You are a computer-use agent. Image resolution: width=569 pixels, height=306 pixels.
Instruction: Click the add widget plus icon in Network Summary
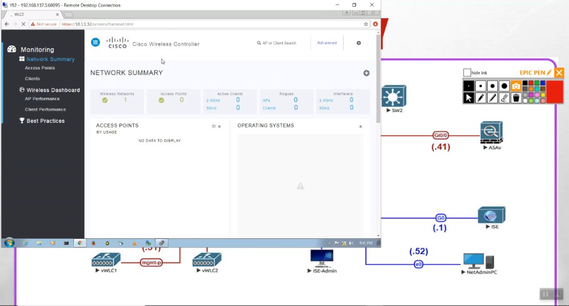(x=366, y=73)
